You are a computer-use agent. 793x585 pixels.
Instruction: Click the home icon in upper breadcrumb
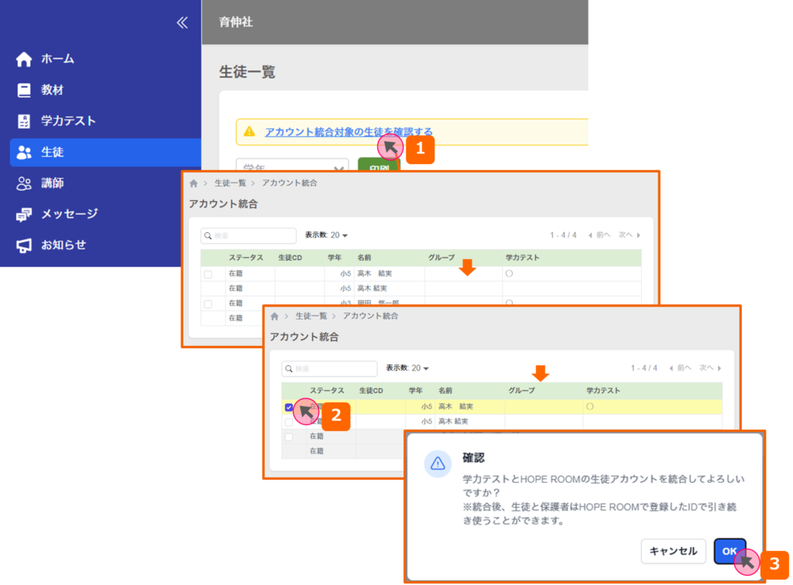click(x=194, y=183)
